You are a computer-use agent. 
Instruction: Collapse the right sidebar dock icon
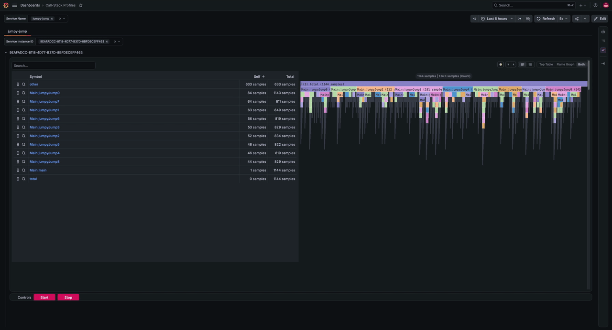coord(603,64)
